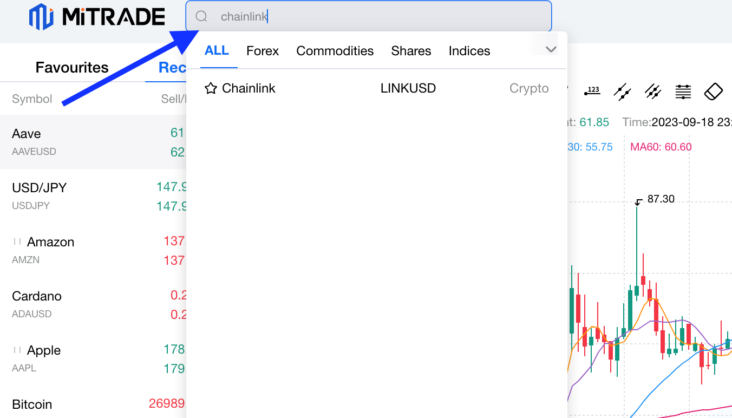The image size is (732, 418).
Task: Switch to the Commodities tab
Action: 335,51
